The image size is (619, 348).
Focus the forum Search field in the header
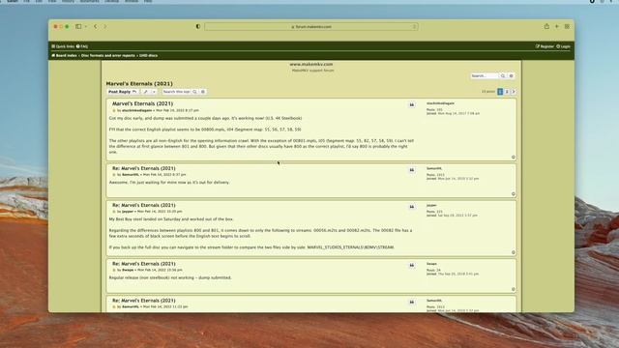[484, 75]
